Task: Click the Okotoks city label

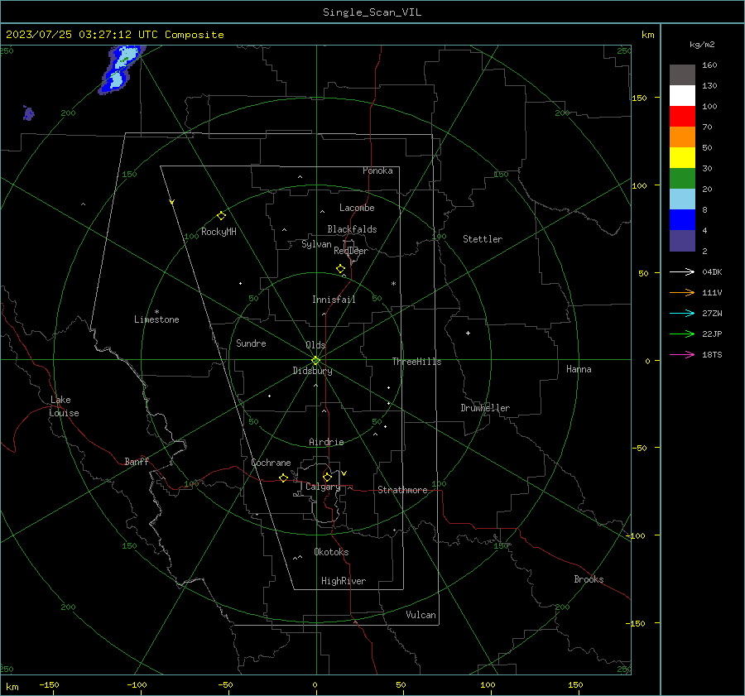Action: (x=331, y=552)
